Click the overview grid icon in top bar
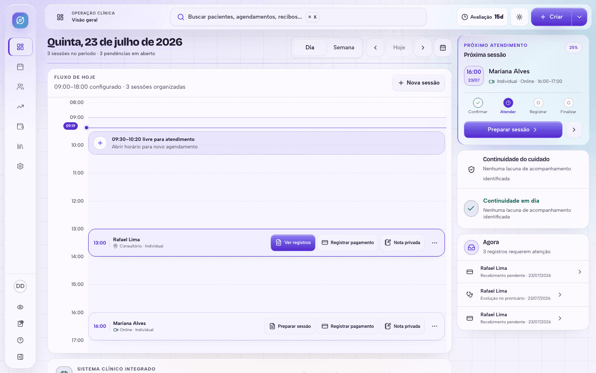 (x=60, y=17)
